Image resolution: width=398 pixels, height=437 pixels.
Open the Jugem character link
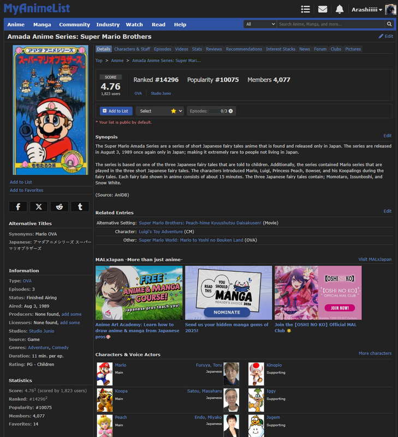[x=273, y=417]
